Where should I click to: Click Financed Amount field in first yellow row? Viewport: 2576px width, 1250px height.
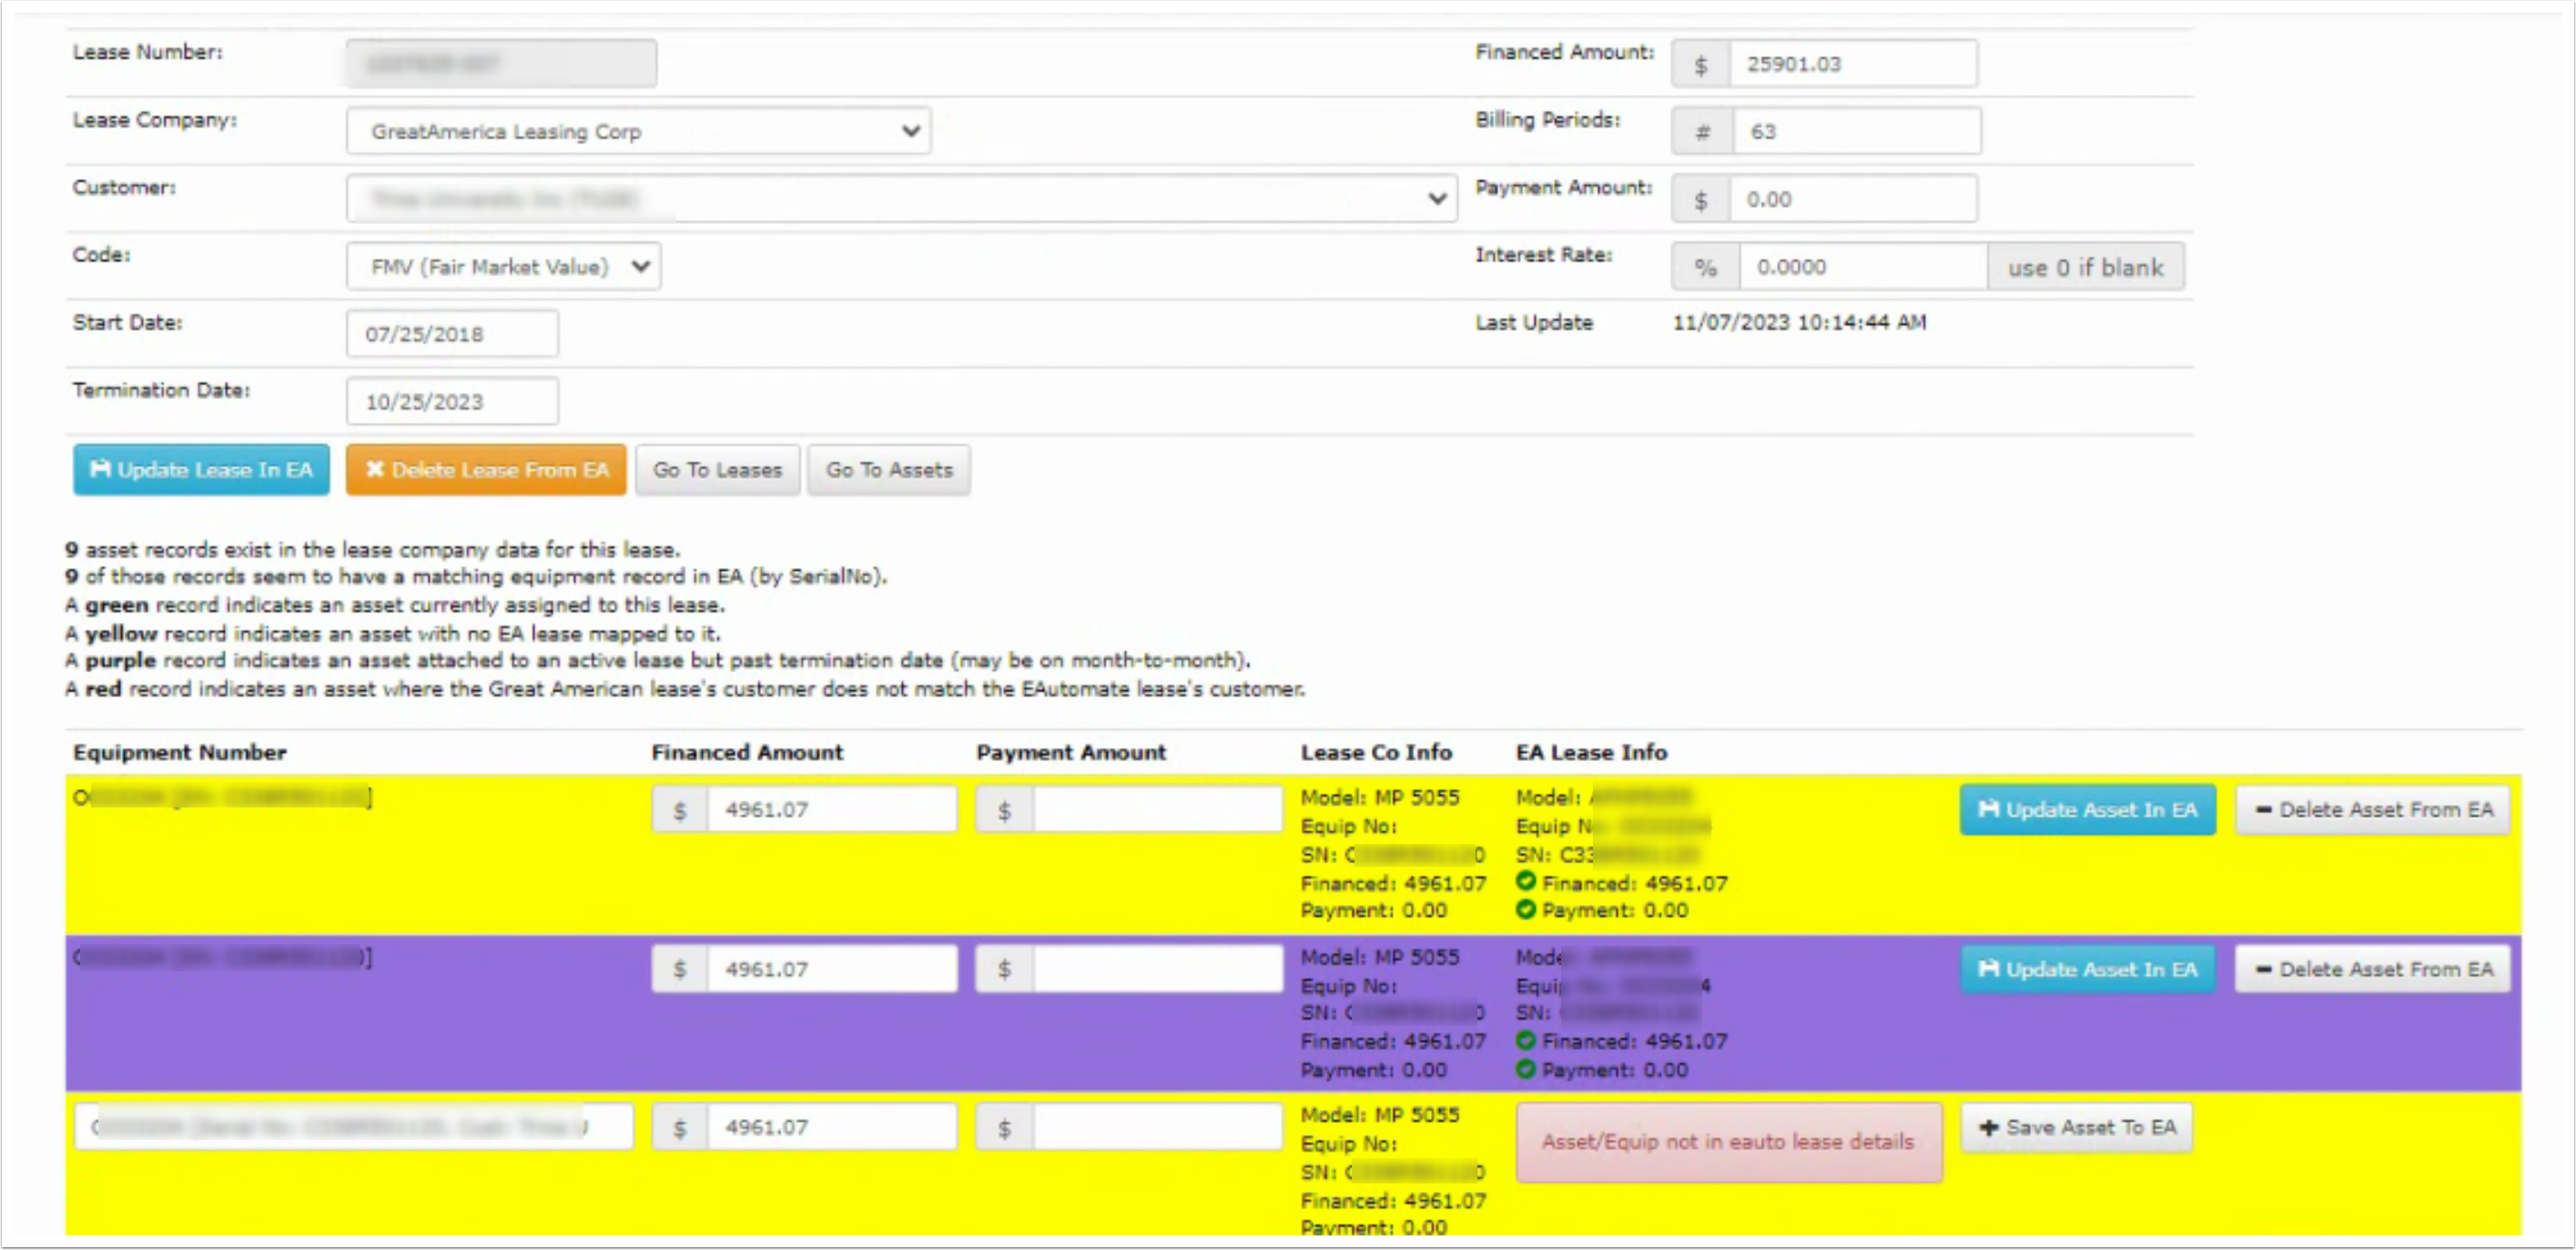tap(832, 810)
